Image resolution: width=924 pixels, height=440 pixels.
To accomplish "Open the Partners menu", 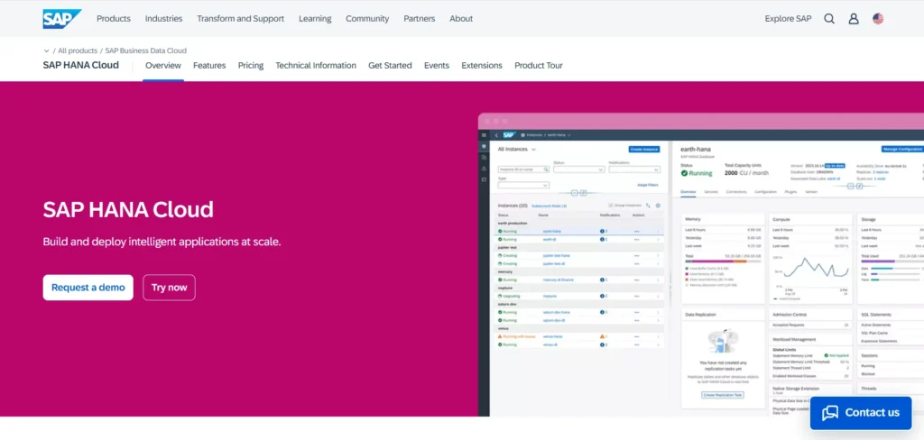I will (x=420, y=18).
